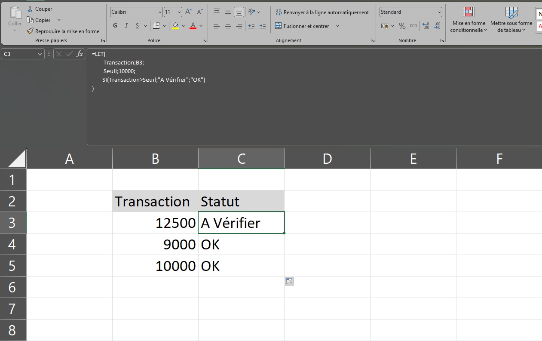Select the Statut header cell
542x341 pixels.
click(x=241, y=201)
